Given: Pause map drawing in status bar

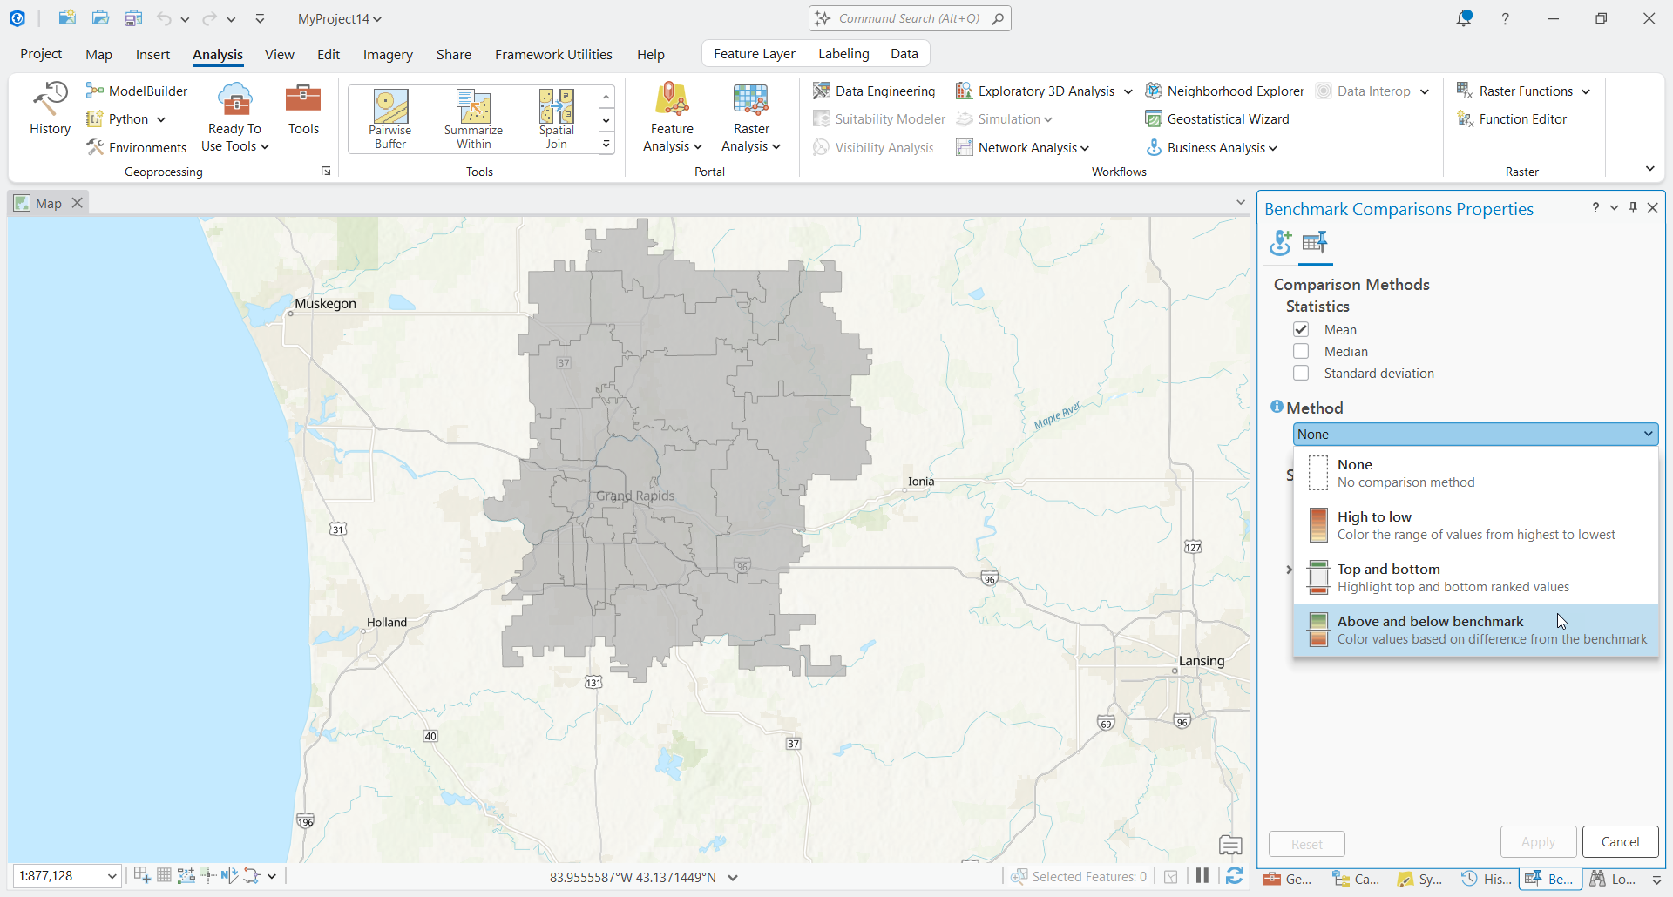Looking at the screenshot, I should (1202, 876).
